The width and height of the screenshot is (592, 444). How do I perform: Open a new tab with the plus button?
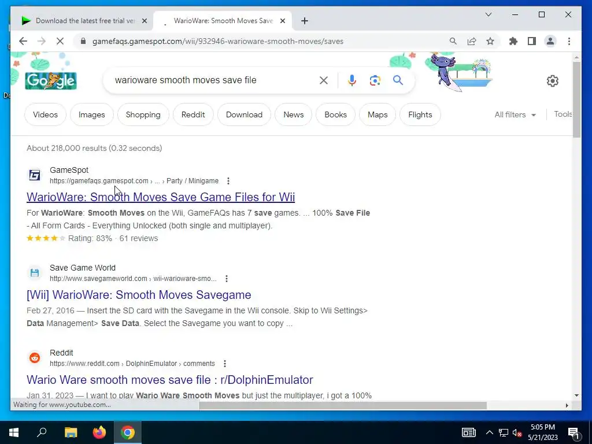point(305,21)
